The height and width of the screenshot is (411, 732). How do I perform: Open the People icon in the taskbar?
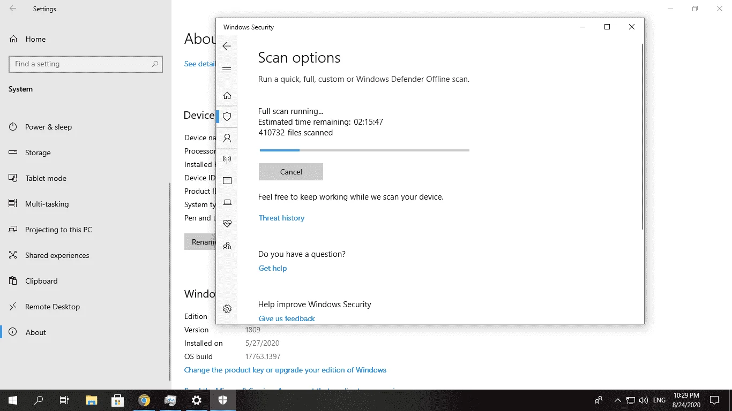coord(599,400)
